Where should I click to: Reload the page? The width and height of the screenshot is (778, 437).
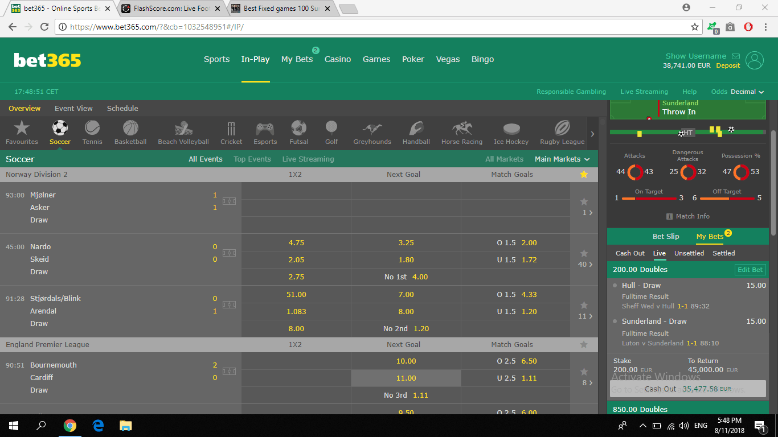coord(44,27)
